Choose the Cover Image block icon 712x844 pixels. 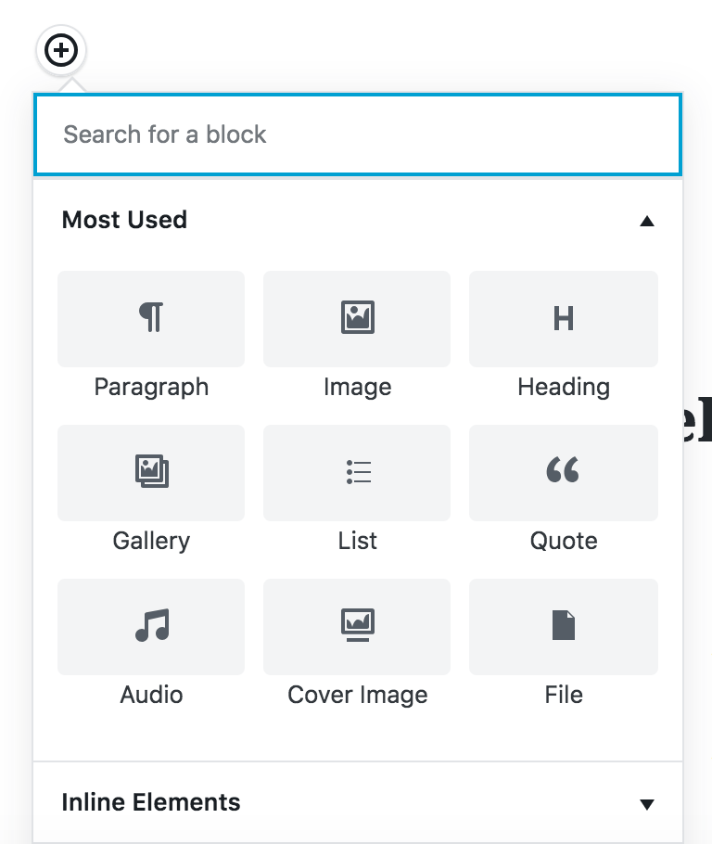click(357, 626)
